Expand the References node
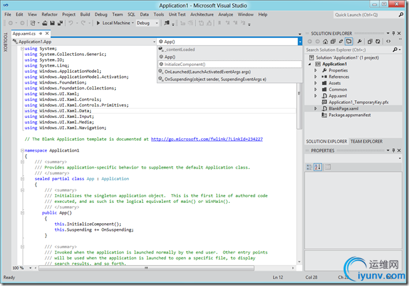 (316, 77)
